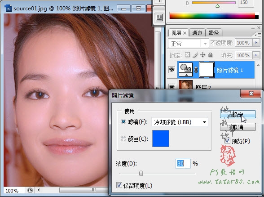The image size is (264, 197).
Task: Click the status bar info icon beside 100%
Action: [30, 190]
